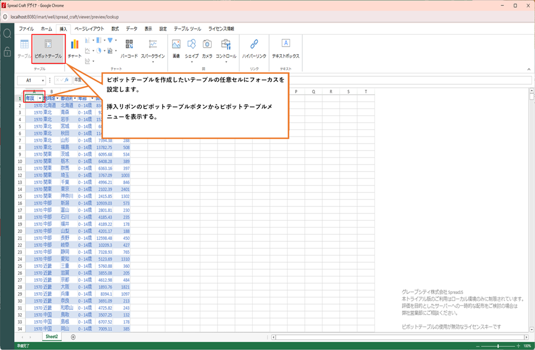Click the lock icon in left sidebar

[x=7, y=52]
